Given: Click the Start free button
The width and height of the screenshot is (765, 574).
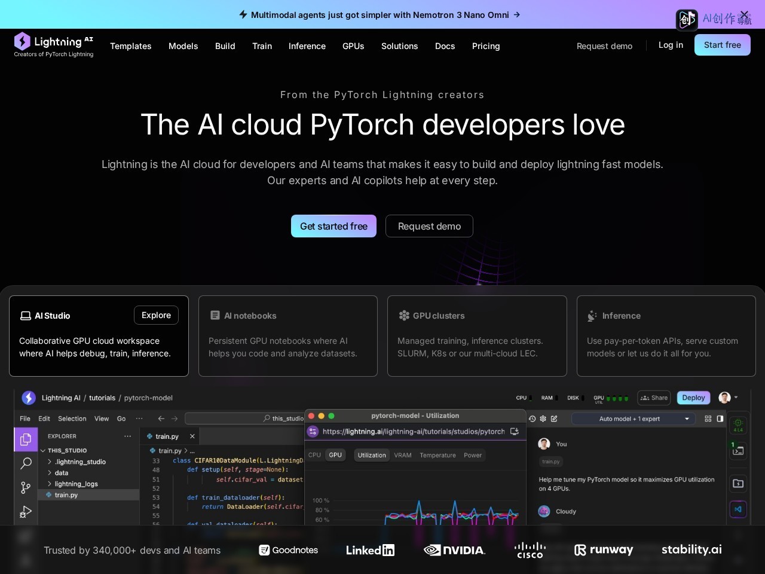Looking at the screenshot, I should [x=723, y=45].
